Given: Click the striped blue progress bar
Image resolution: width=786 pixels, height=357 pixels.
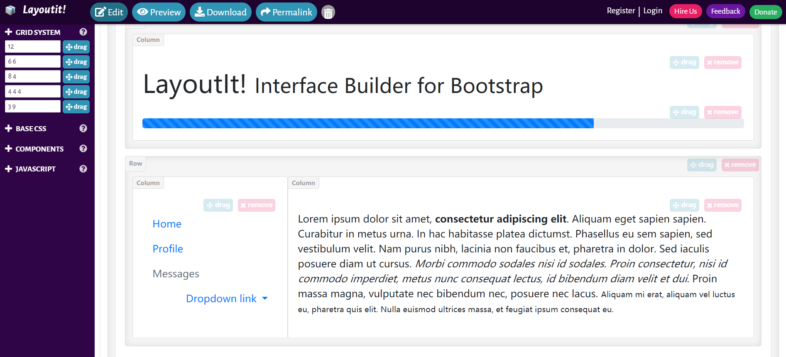Looking at the screenshot, I should point(368,123).
